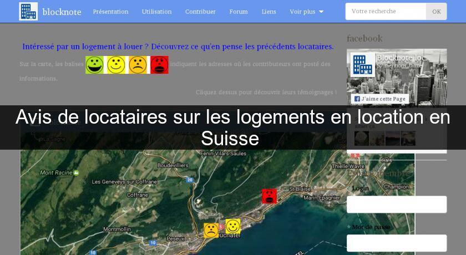Image resolution: width=466 pixels, height=255 pixels.
Task: Open Blocknote loc. Facebook page title
Action: pyautogui.click(x=402, y=58)
